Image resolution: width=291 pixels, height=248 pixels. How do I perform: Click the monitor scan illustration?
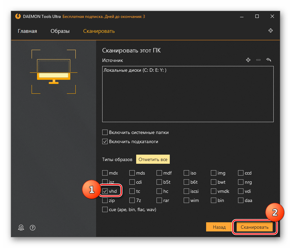click(x=53, y=71)
